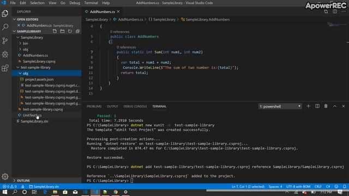Click Ln 7, Col 1 cursor position indicator
The height and width of the screenshot is (196, 349).
[x=248, y=187]
